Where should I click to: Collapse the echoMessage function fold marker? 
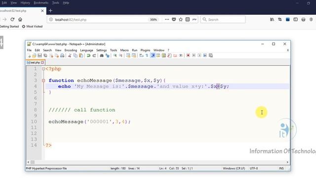pos(43,81)
